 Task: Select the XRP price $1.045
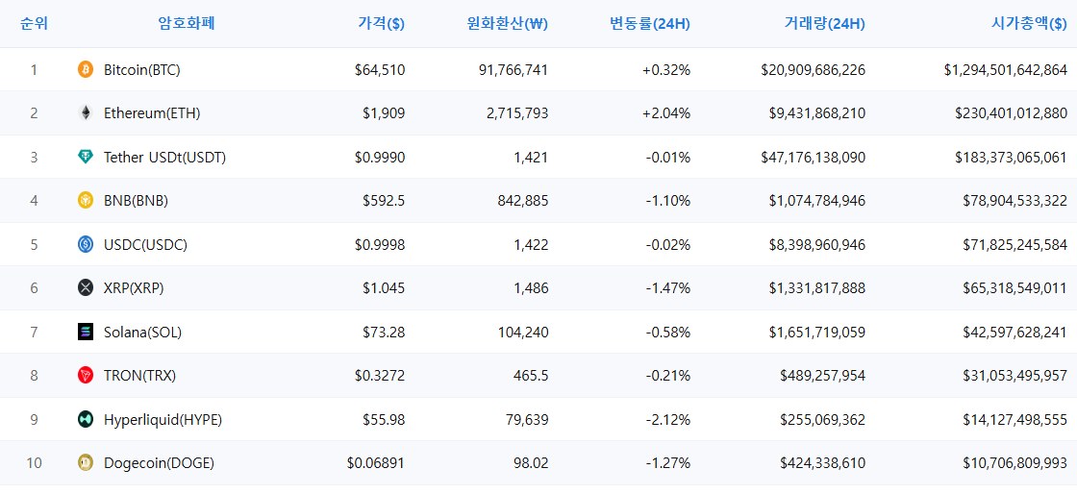click(x=384, y=288)
